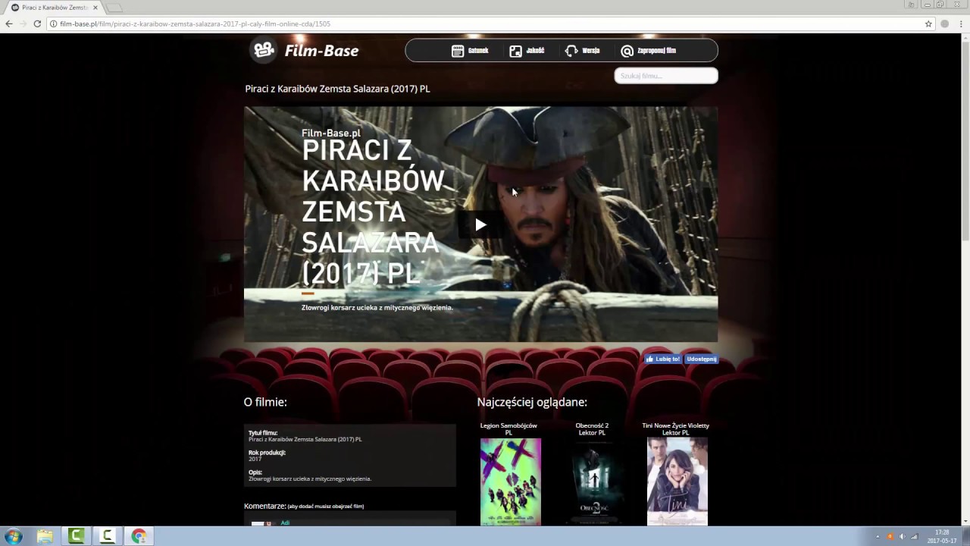Image resolution: width=970 pixels, height=546 pixels.
Task: Click the Facebook Lubię to! button
Action: pyautogui.click(x=663, y=359)
